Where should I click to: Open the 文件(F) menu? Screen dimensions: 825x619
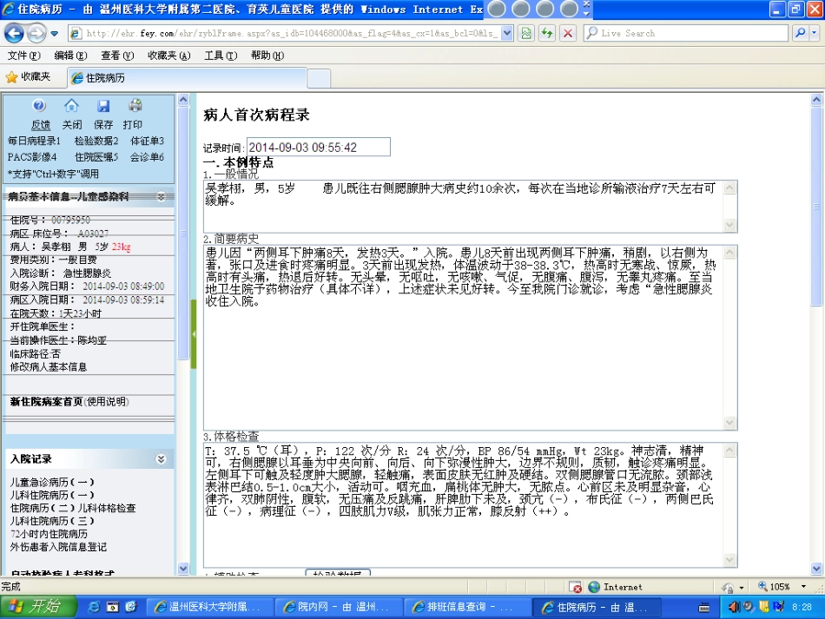[24, 56]
